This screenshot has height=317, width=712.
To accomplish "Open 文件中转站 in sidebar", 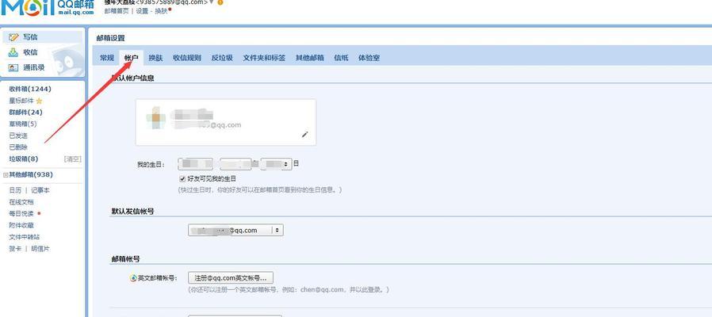I will click(x=25, y=237).
